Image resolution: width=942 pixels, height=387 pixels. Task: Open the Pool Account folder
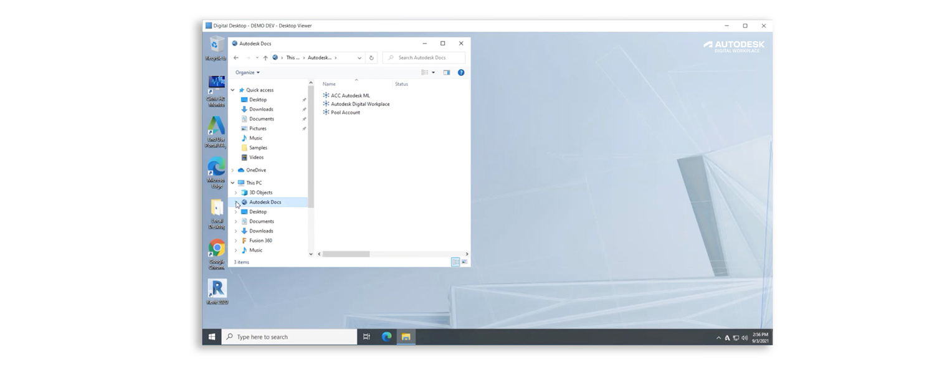(346, 112)
